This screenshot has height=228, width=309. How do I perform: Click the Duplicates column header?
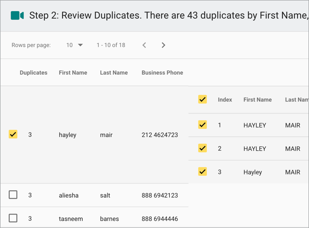click(33, 73)
